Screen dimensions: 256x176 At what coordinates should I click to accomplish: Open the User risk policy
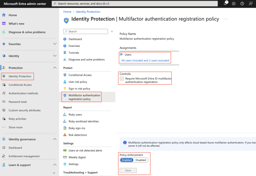(x=78, y=81)
